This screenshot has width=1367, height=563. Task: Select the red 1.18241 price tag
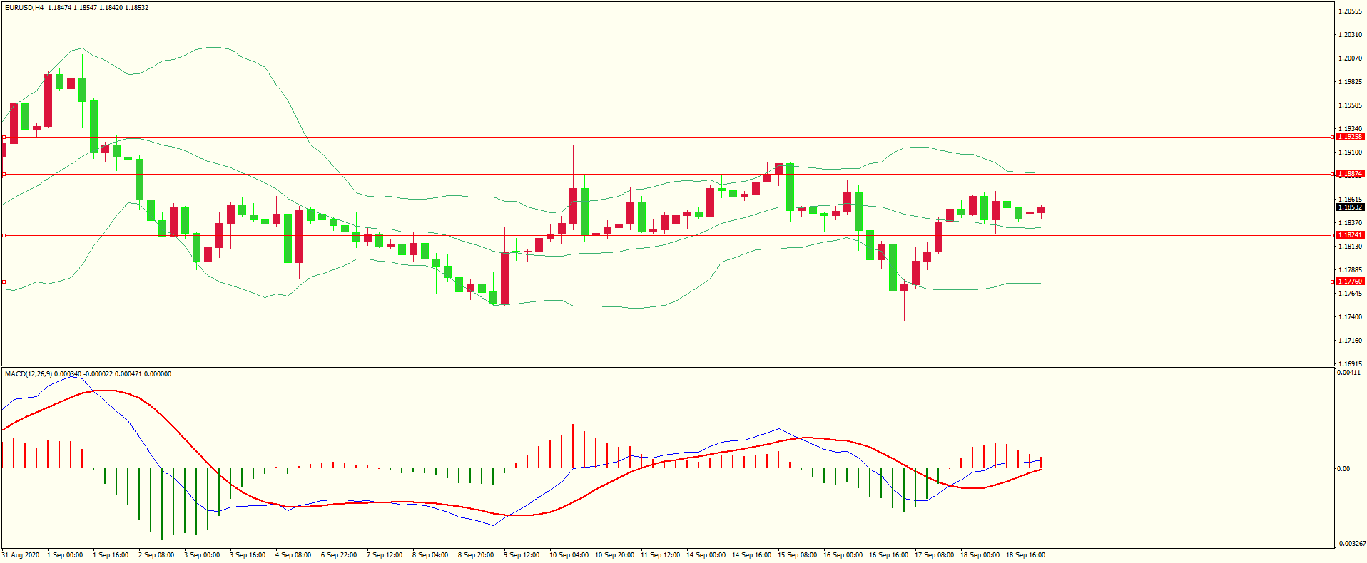(1350, 235)
